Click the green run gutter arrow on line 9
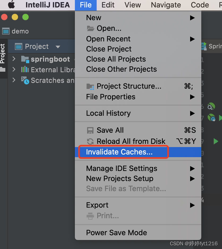This screenshot has height=249, width=222. pyautogui.click(x=216, y=141)
